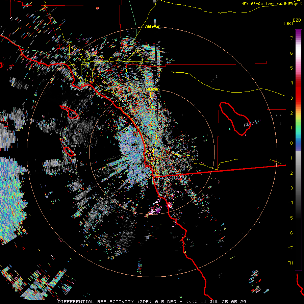Click the 0 dB scale value

[292, 143]
